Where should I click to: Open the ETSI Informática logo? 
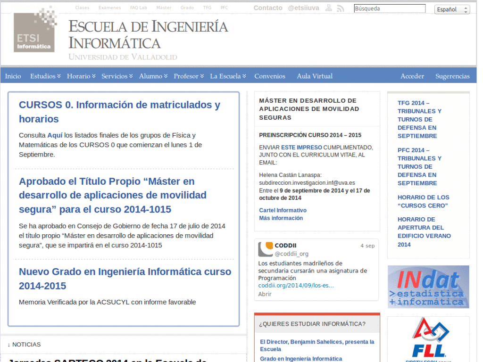tap(35, 30)
